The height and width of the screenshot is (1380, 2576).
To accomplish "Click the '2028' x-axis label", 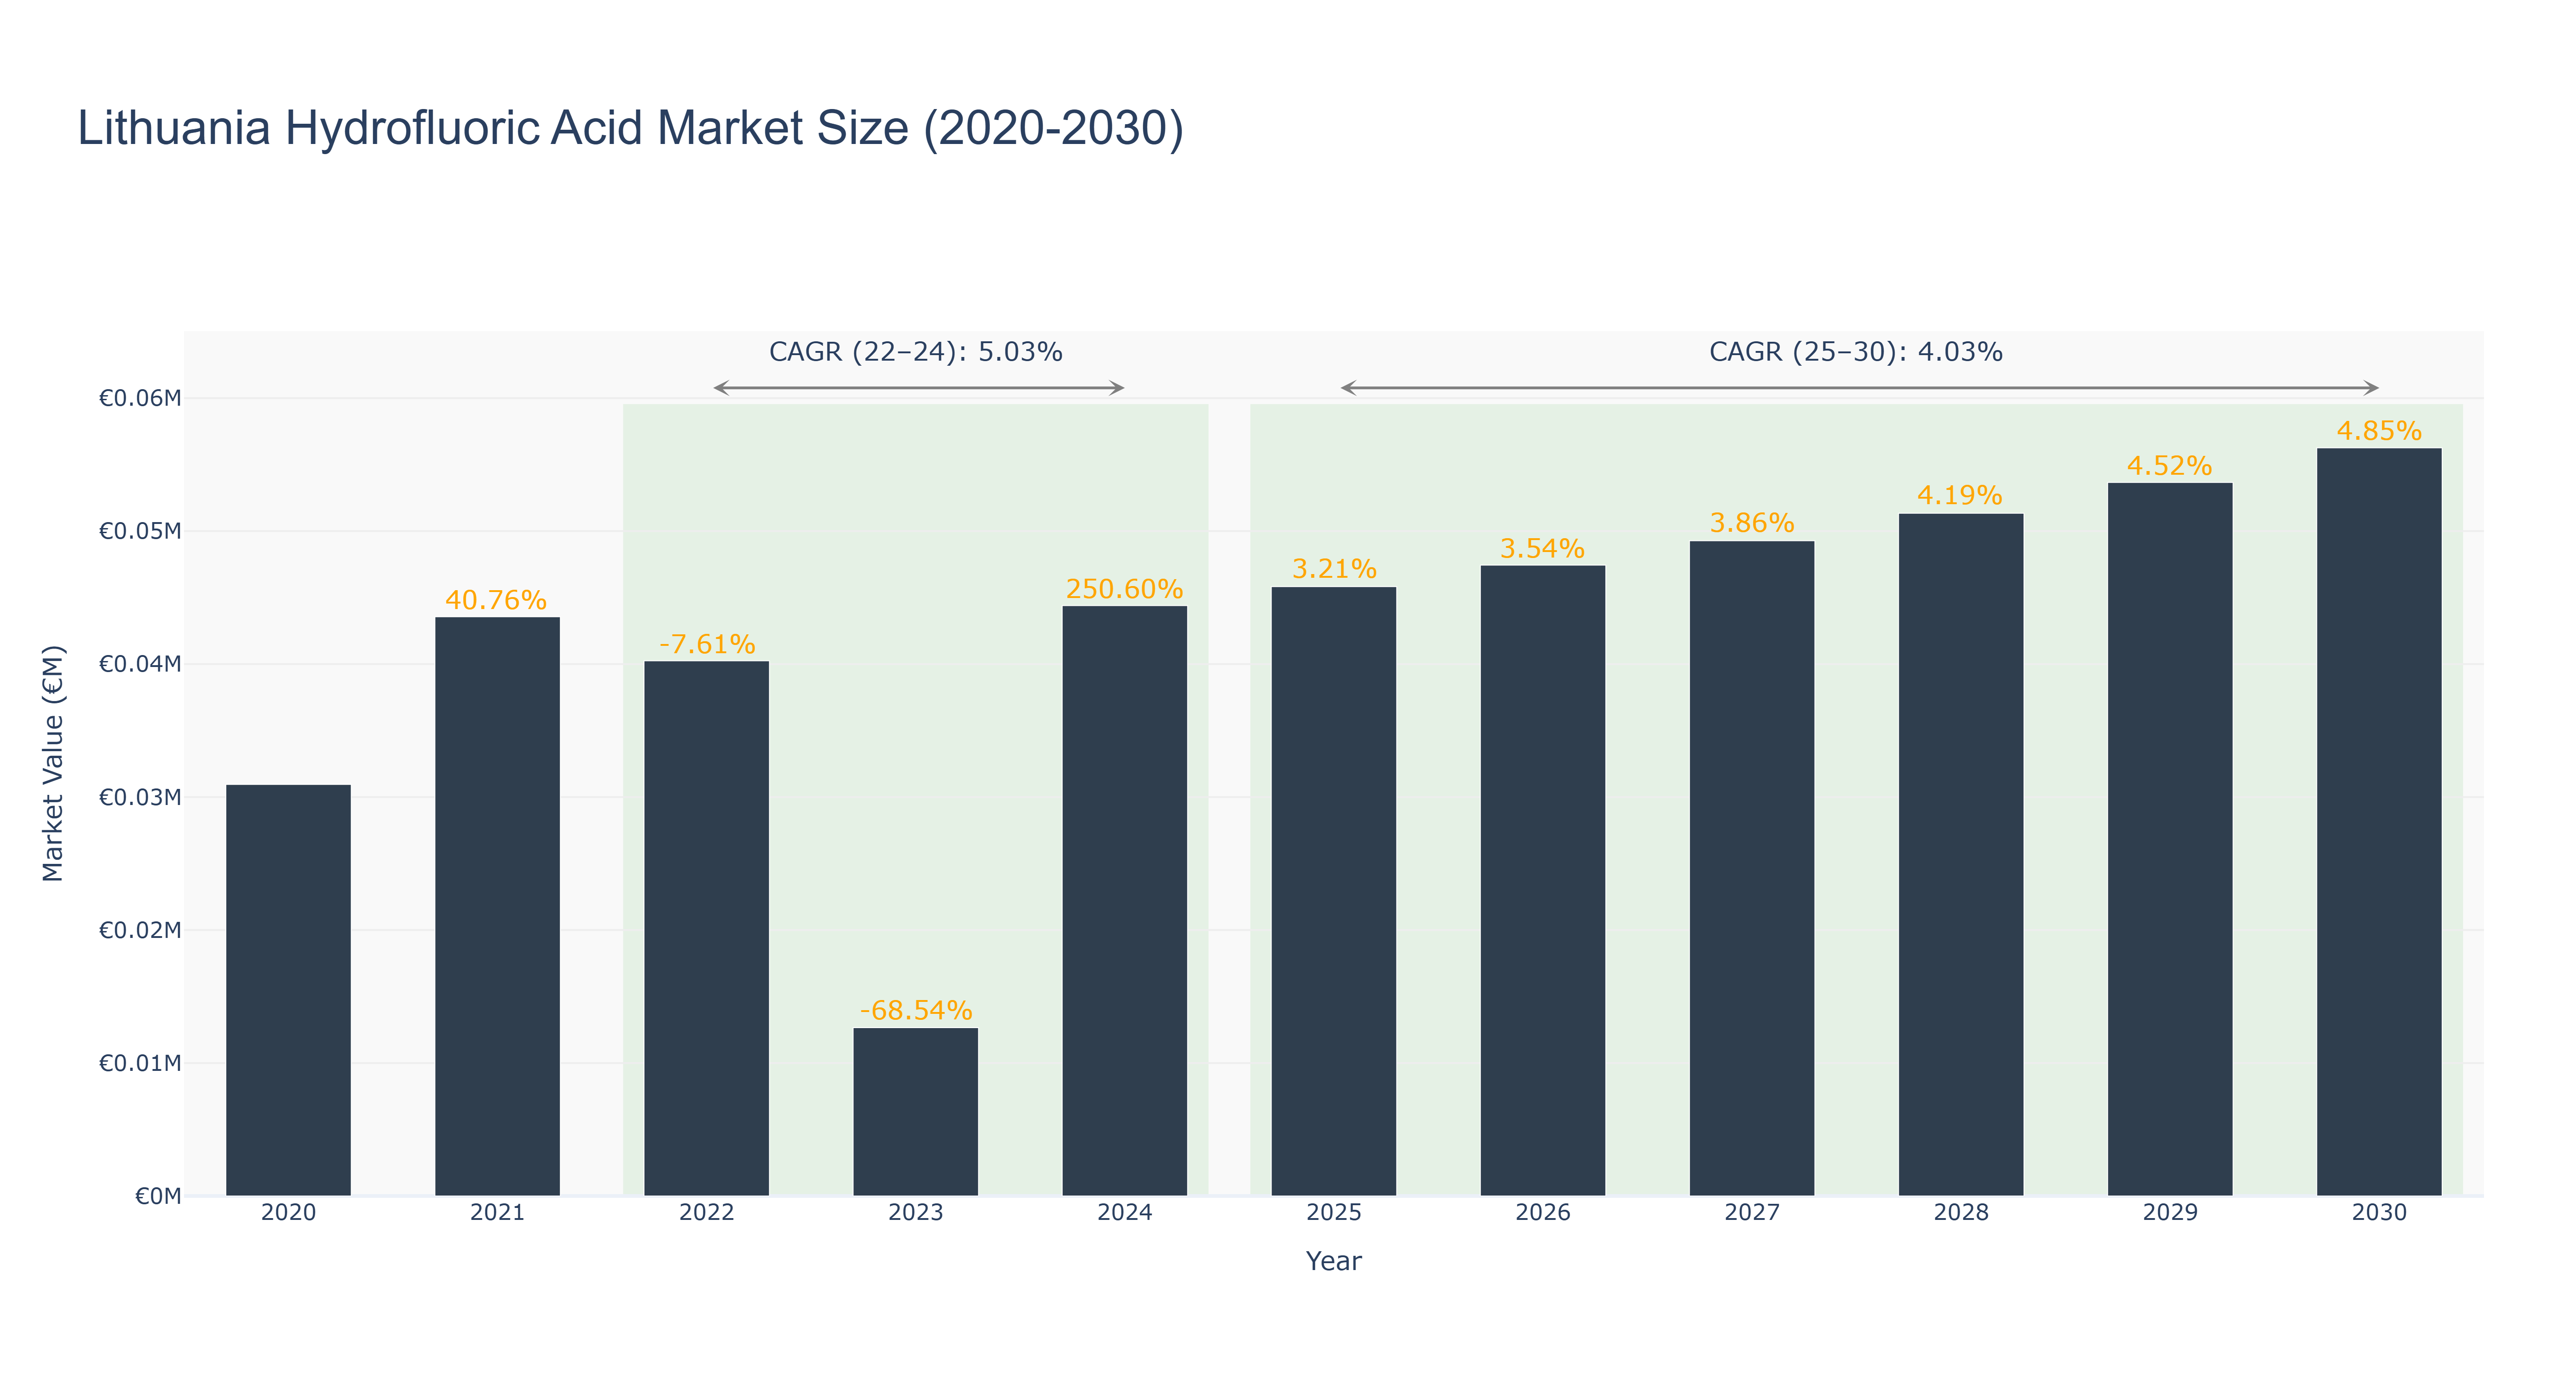I will [1960, 1212].
